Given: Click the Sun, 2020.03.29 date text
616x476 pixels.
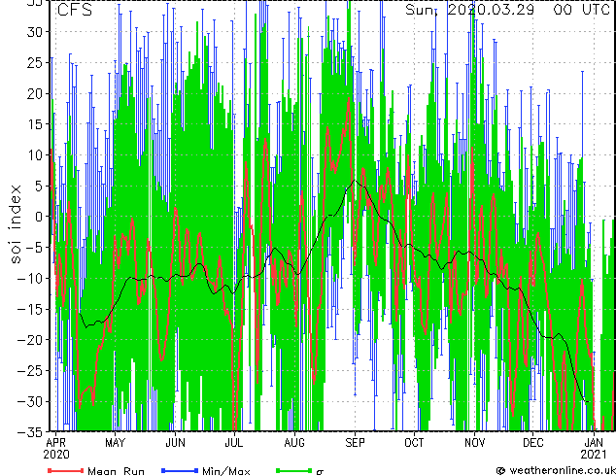Looking at the screenshot, I should coord(469,10).
